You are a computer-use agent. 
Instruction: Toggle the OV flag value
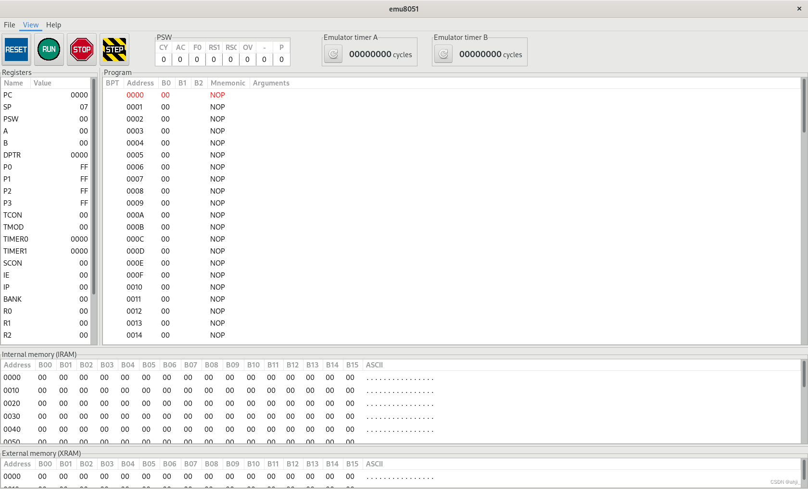248,60
